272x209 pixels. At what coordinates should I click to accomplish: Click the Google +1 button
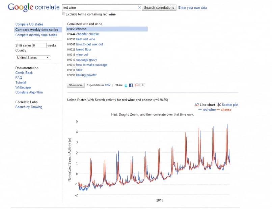point(137,85)
